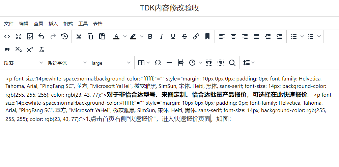Insert a bulleted list
339x167 pixels.
pos(294,36)
